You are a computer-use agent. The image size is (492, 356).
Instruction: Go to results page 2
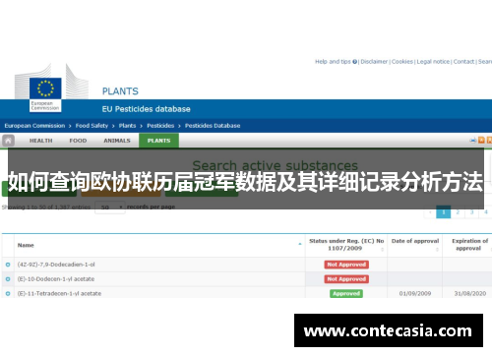[458, 212]
